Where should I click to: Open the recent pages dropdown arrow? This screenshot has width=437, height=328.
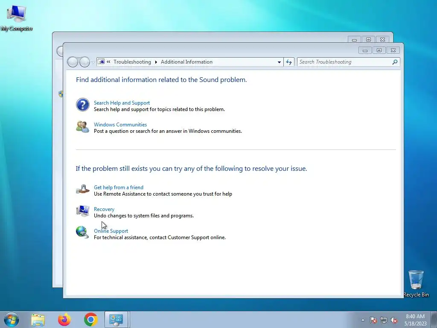coord(93,62)
